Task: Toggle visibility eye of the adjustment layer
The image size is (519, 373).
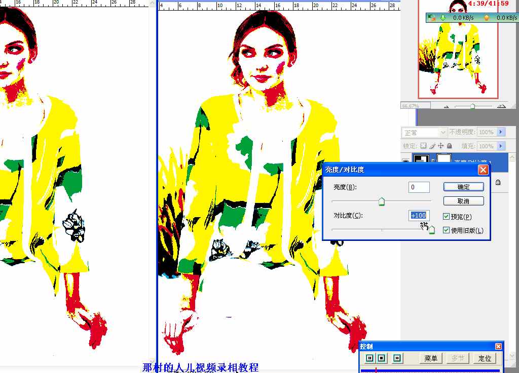Action: pyautogui.click(x=406, y=160)
